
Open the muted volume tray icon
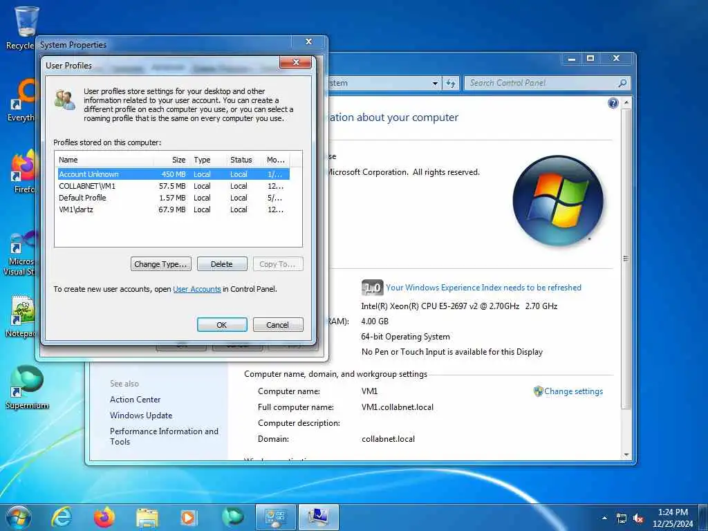[638, 518]
